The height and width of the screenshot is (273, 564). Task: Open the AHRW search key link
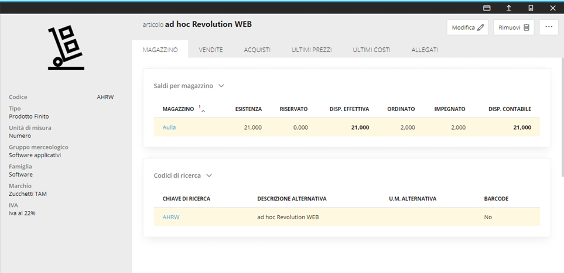pos(171,217)
